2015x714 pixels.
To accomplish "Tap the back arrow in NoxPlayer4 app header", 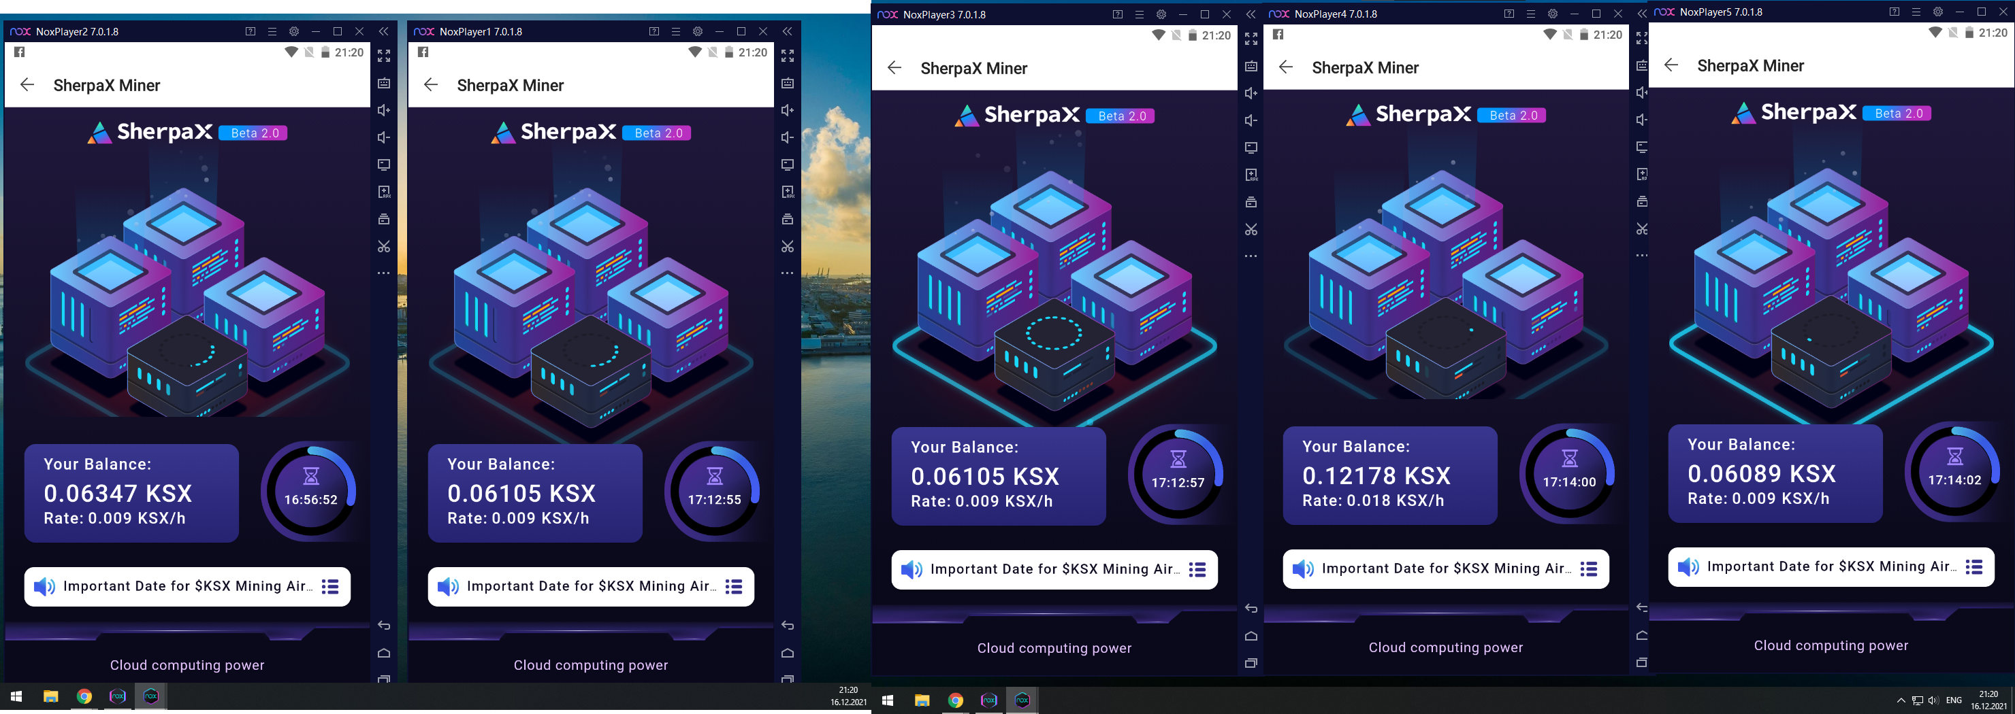I will tap(1286, 67).
